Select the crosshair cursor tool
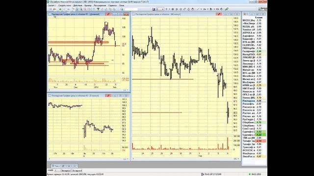314x176 pixels. [166, 9]
